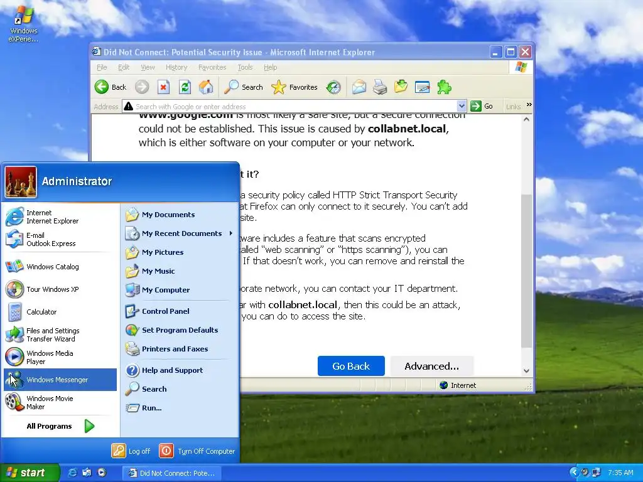Open Internet Explorer from Start menu

point(60,217)
